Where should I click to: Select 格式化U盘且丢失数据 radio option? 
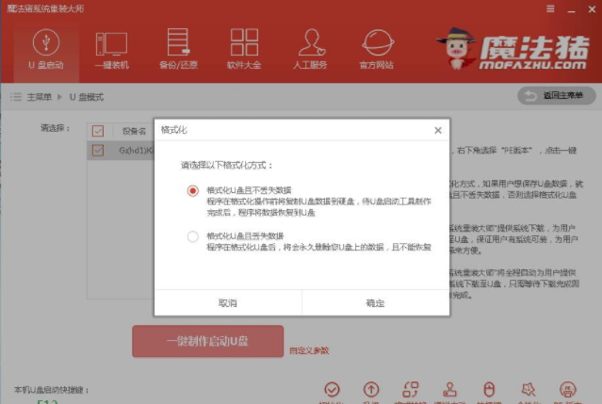pyautogui.click(x=193, y=236)
